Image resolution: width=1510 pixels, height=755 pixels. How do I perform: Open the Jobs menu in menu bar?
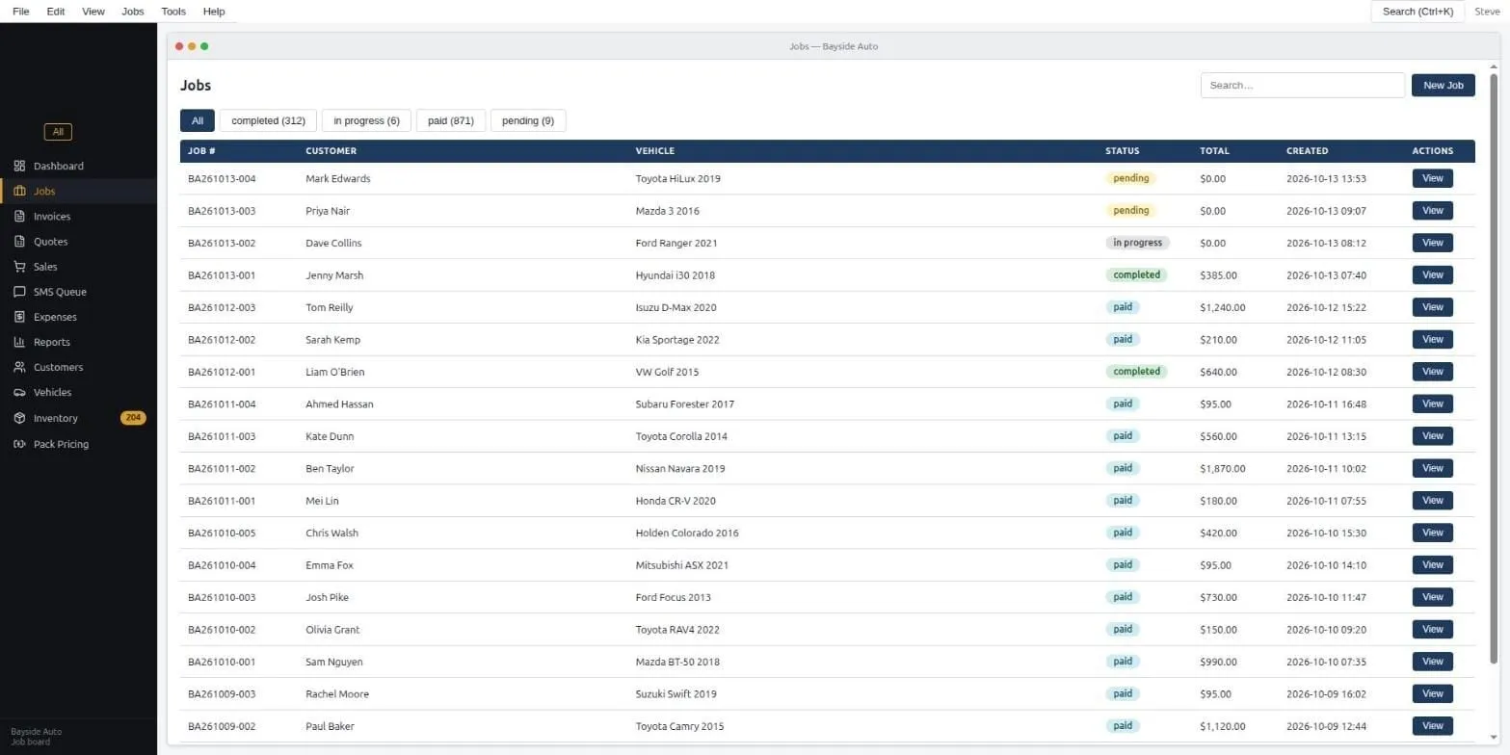[x=133, y=12]
